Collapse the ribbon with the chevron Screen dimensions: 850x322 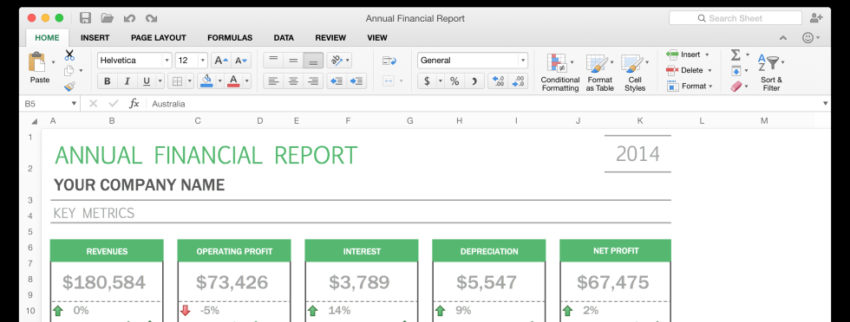click(782, 38)
